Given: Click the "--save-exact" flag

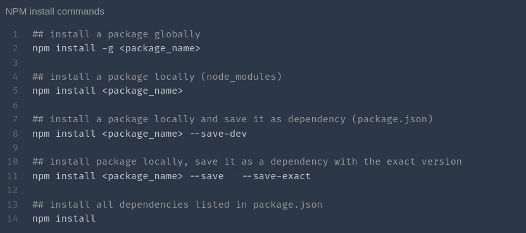Looking at the screenshot, I should pos(277,176).
